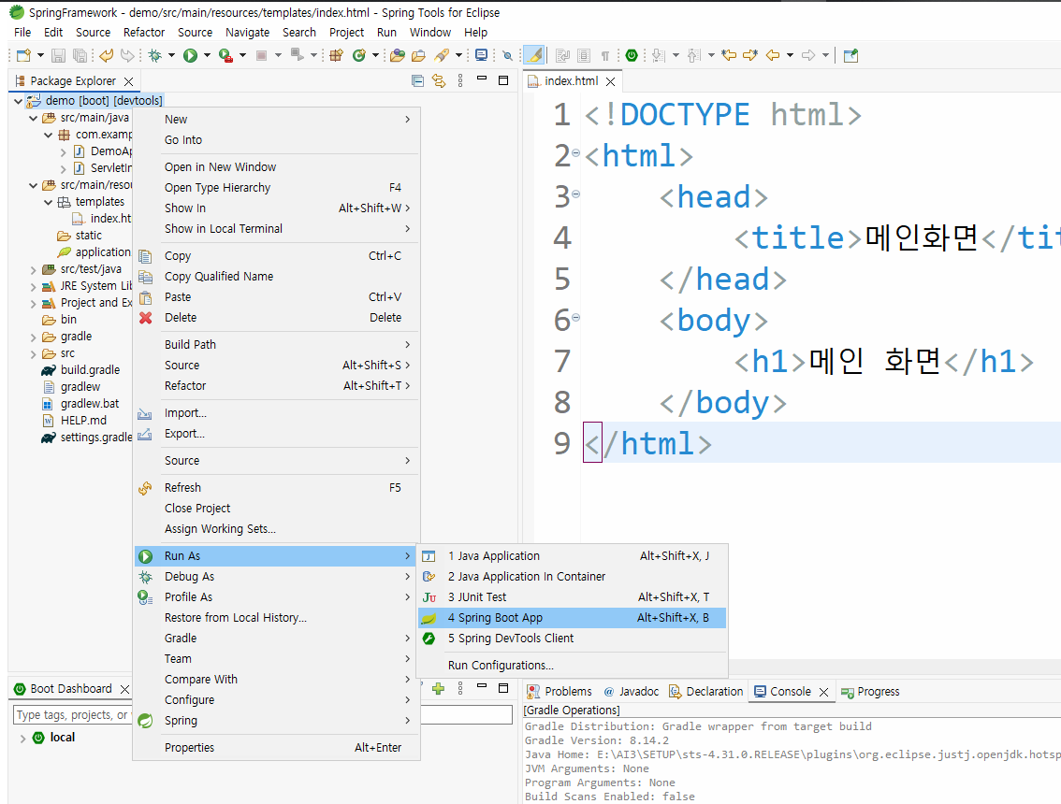Click Collapse All in Package Explorer

pyautogui.click(x=417, y=81)
